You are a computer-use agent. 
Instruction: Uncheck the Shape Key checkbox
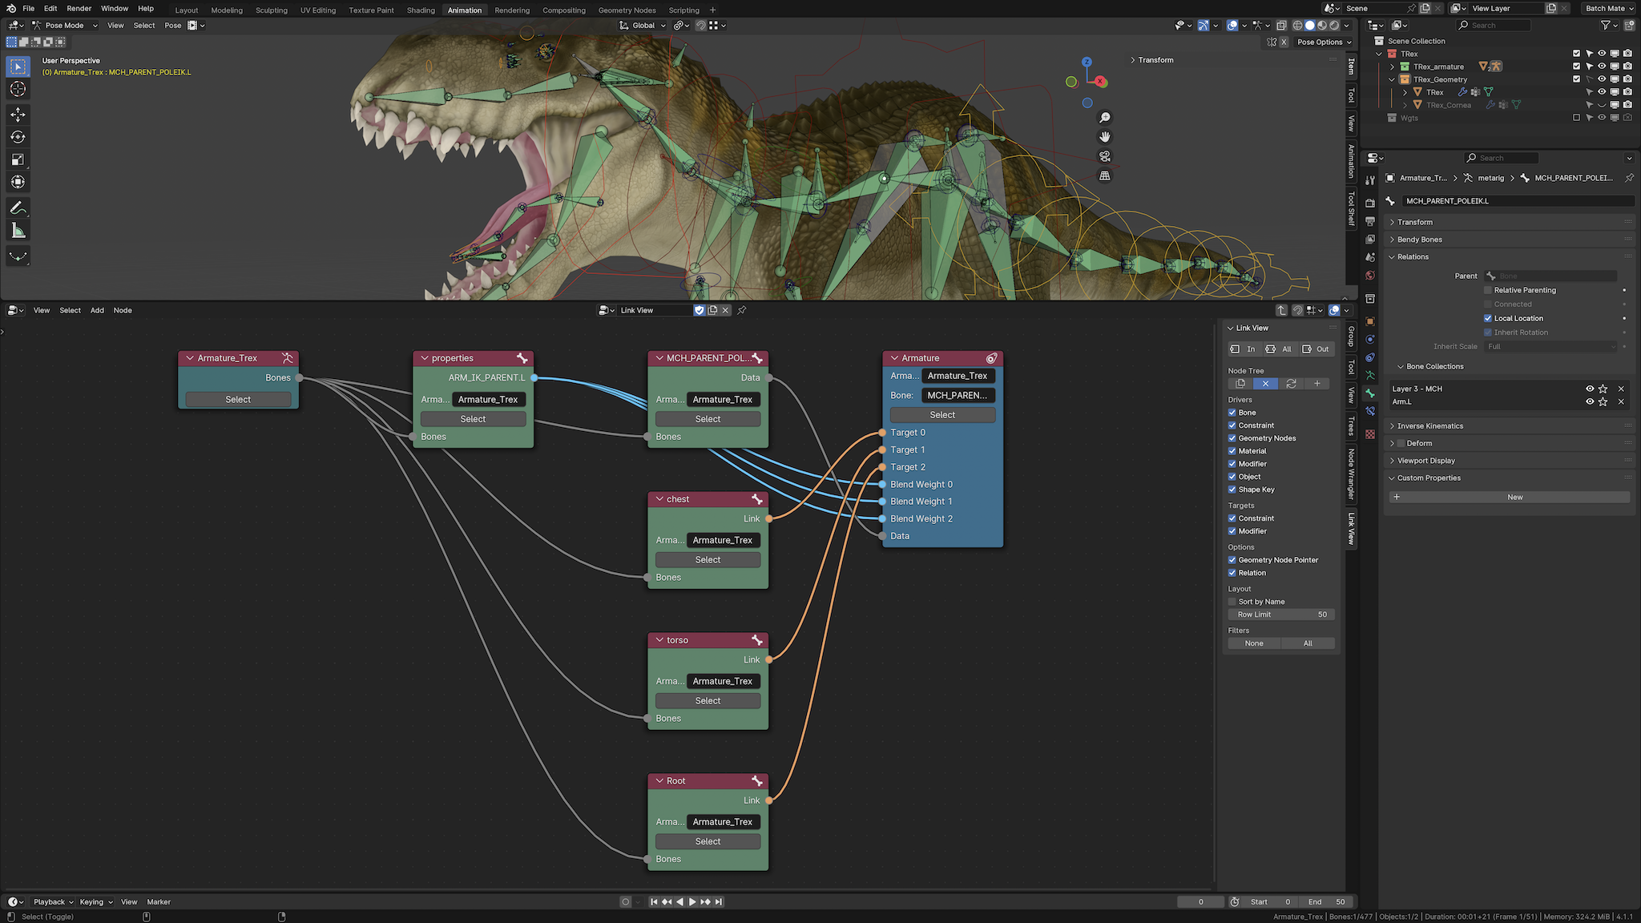click(x=1232, y=490)
